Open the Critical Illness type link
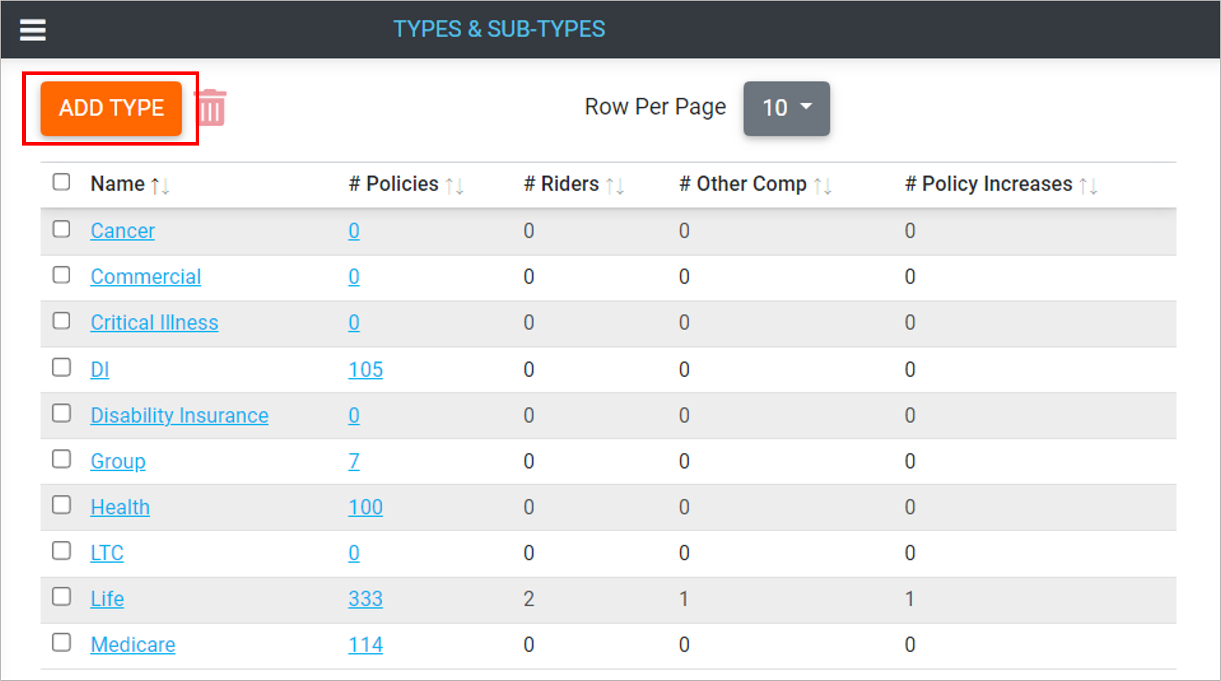Screen dimensions: 1221x681 pyautogui.click(x=154, y=323)
